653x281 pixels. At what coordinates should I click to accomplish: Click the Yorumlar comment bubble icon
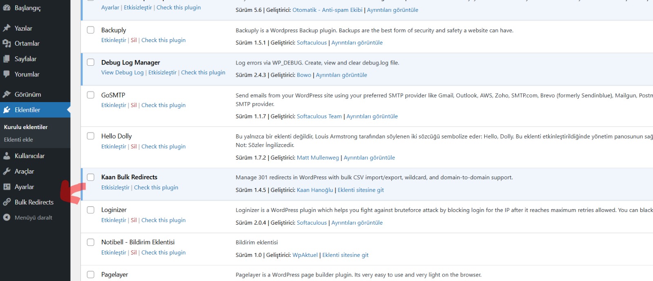click(x=7, y=74)
